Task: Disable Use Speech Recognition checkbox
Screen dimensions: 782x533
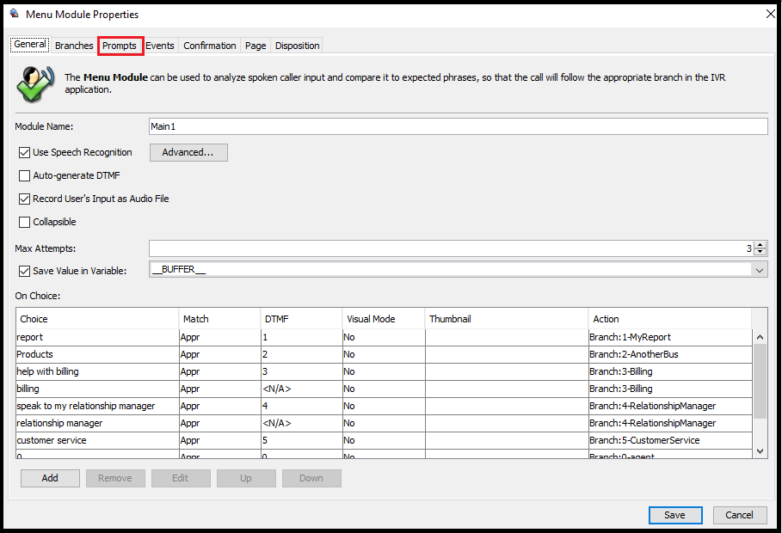Action: pyautogui.click(x=24, y=152)
